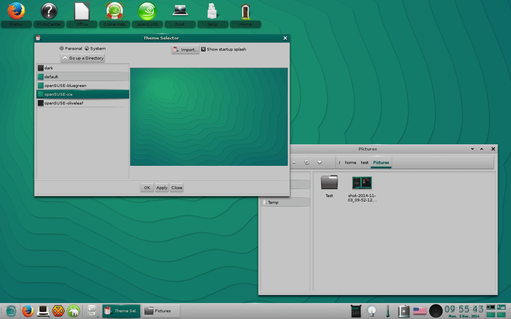Click the speaker volume control in tray
This screenshot has width=511, height=319.
point(436,311)
